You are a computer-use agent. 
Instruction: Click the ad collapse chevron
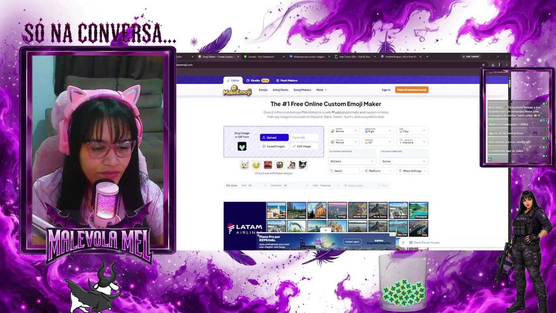[325, 230]
